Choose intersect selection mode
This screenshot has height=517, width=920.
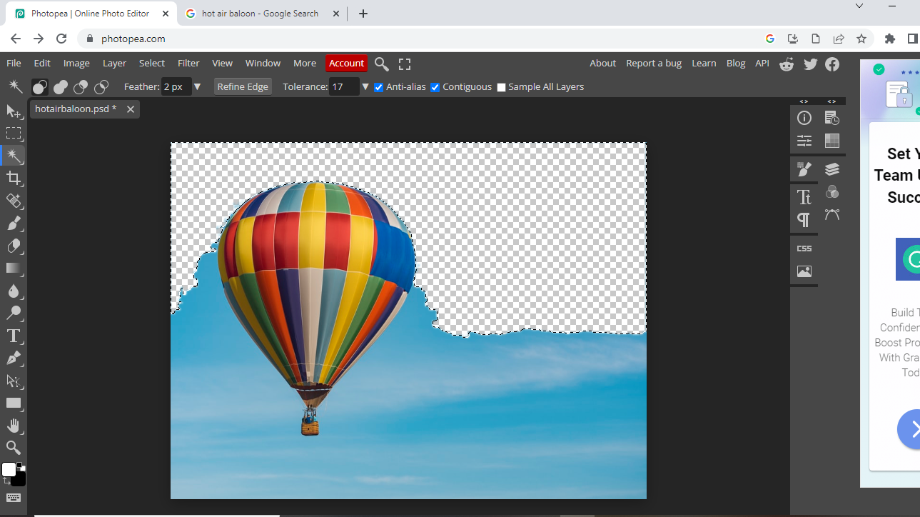click(x=101, y=87)
